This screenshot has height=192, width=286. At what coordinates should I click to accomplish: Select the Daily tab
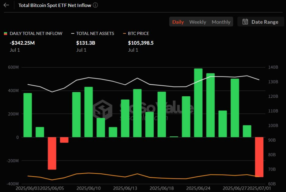[178, 22]
